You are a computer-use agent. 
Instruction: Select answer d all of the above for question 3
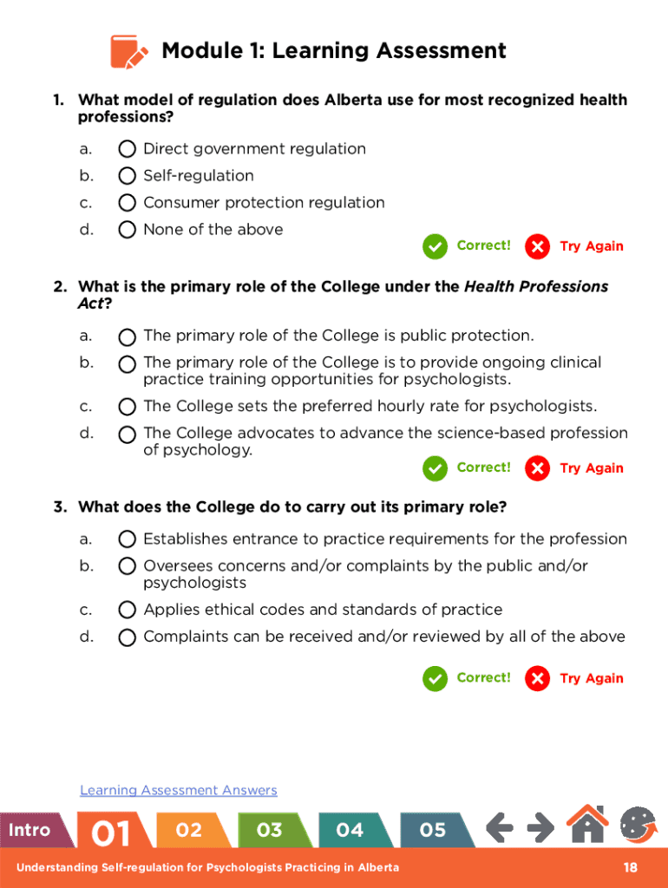[x=127, y=637]
